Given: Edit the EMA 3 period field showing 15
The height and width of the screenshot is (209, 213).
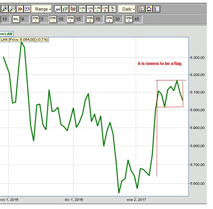Looking at the screenshot, I should tap(79, 19).
